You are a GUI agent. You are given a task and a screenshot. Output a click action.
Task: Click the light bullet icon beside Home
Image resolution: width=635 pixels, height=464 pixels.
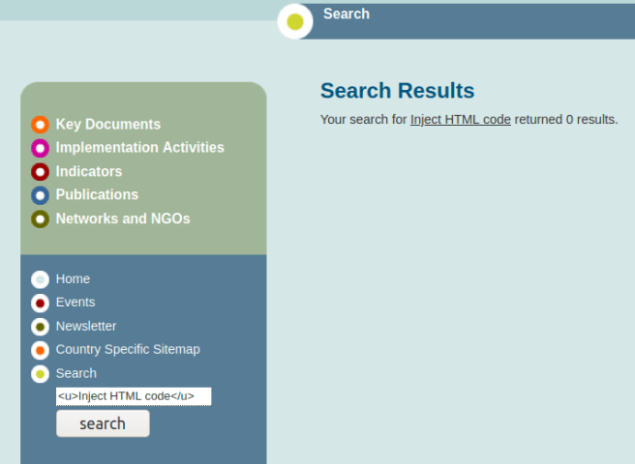tap(40, 279)
